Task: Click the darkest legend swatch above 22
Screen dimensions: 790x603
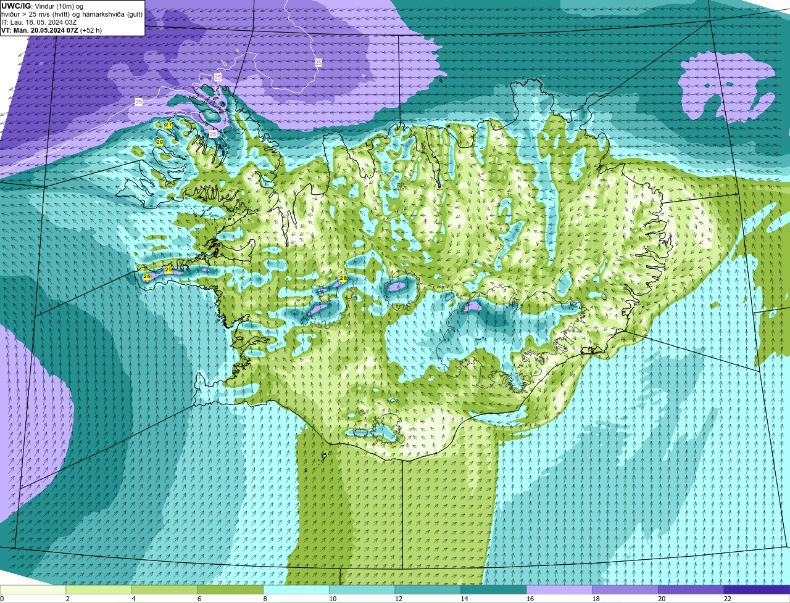Action: tap(757, 589)
